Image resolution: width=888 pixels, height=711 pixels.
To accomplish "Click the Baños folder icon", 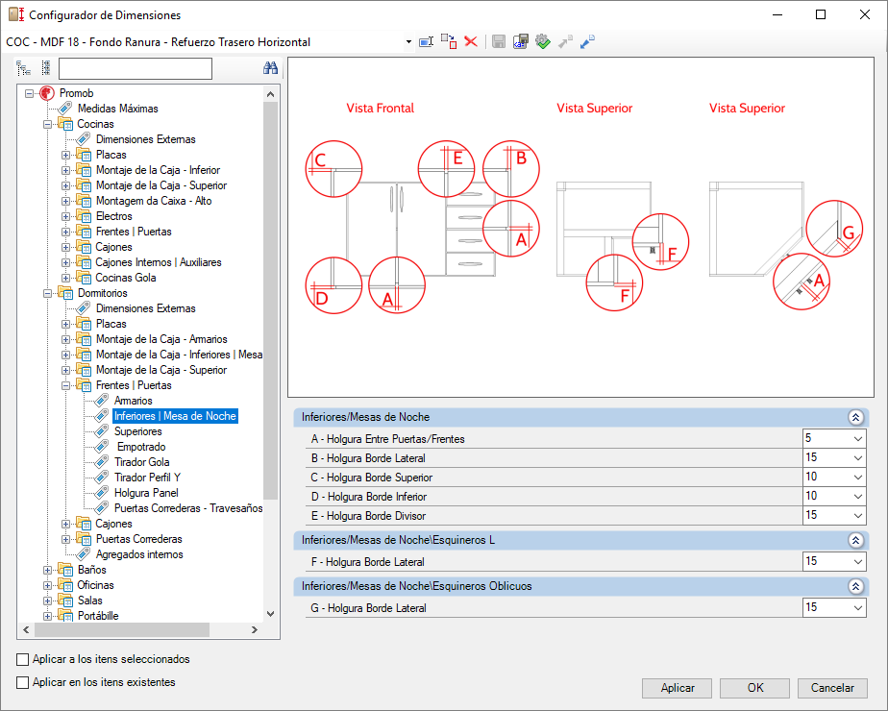I will pos(65,570).
